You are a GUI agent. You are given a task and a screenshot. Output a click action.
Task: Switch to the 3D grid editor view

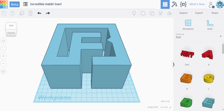(x=165, y=4)
